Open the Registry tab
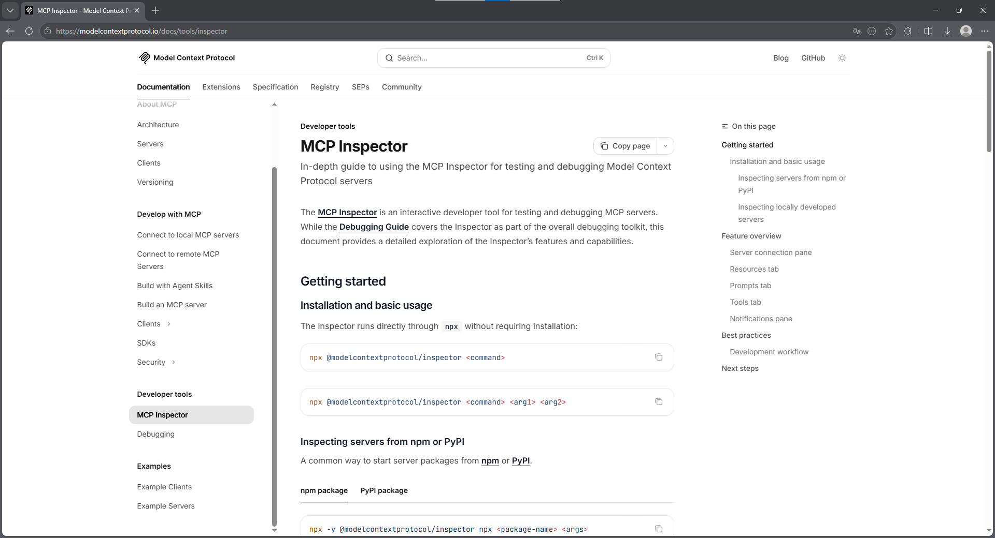The height and width of the screenshot is (538, 995). tap(325, 87)
